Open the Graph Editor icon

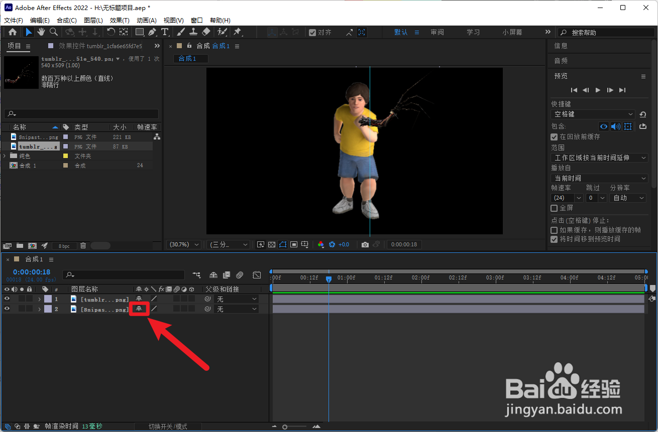click(257, 275)
